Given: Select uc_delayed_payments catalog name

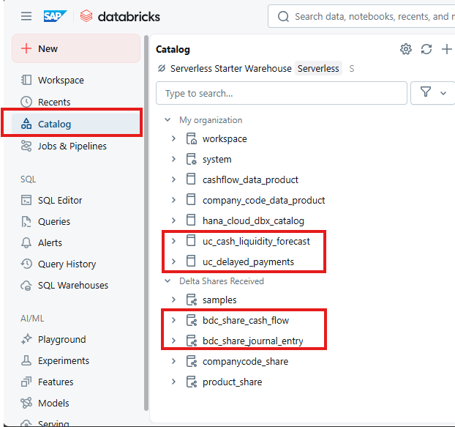Looking at the screenshot, I should tap(248, 261).
